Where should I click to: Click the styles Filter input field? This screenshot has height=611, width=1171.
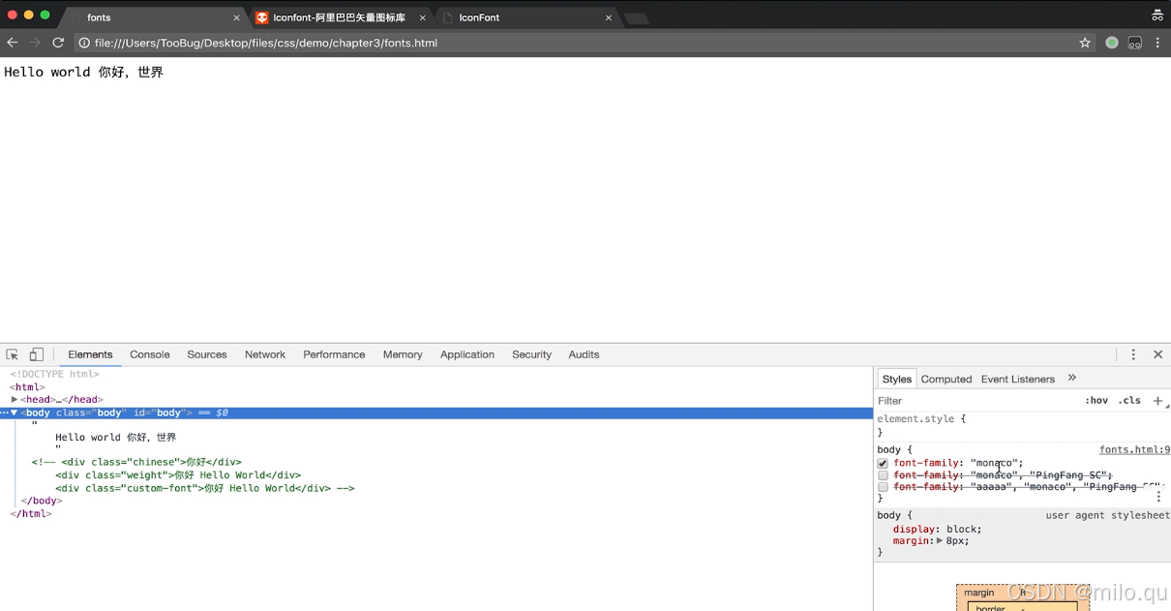(977, 401)
